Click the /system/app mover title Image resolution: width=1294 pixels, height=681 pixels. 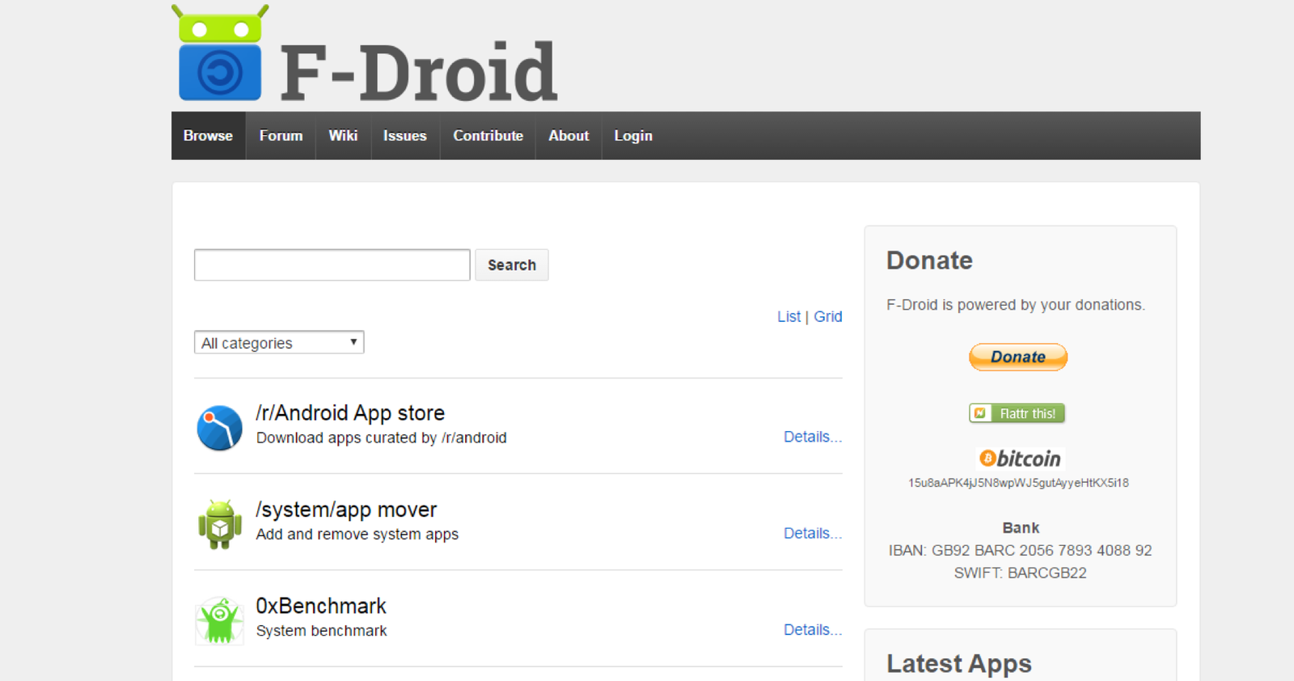pos(346,510)
